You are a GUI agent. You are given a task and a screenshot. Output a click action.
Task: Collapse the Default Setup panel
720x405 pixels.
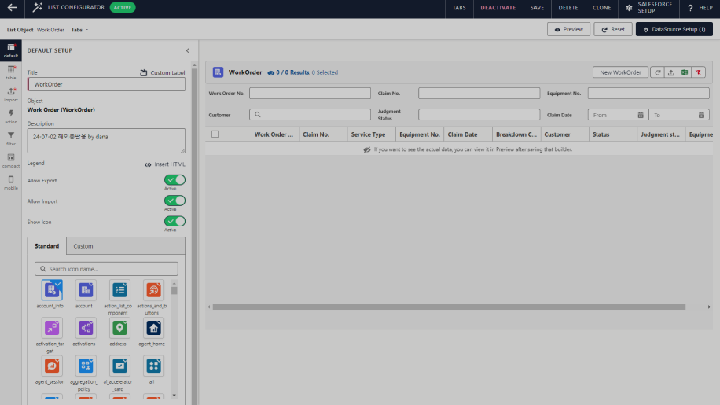187,50
